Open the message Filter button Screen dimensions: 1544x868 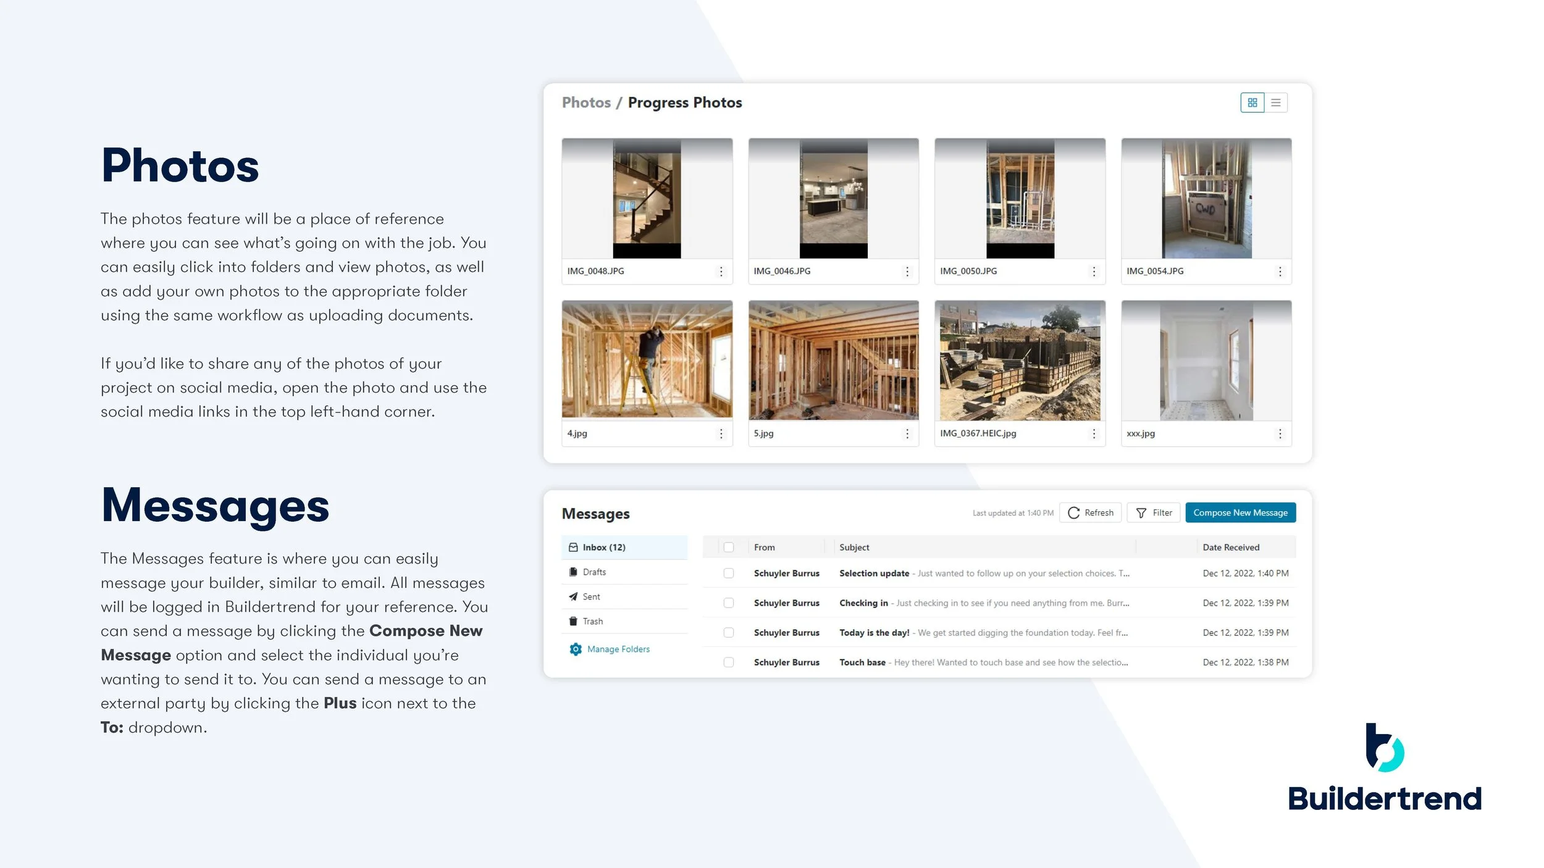click(1153, 512)
